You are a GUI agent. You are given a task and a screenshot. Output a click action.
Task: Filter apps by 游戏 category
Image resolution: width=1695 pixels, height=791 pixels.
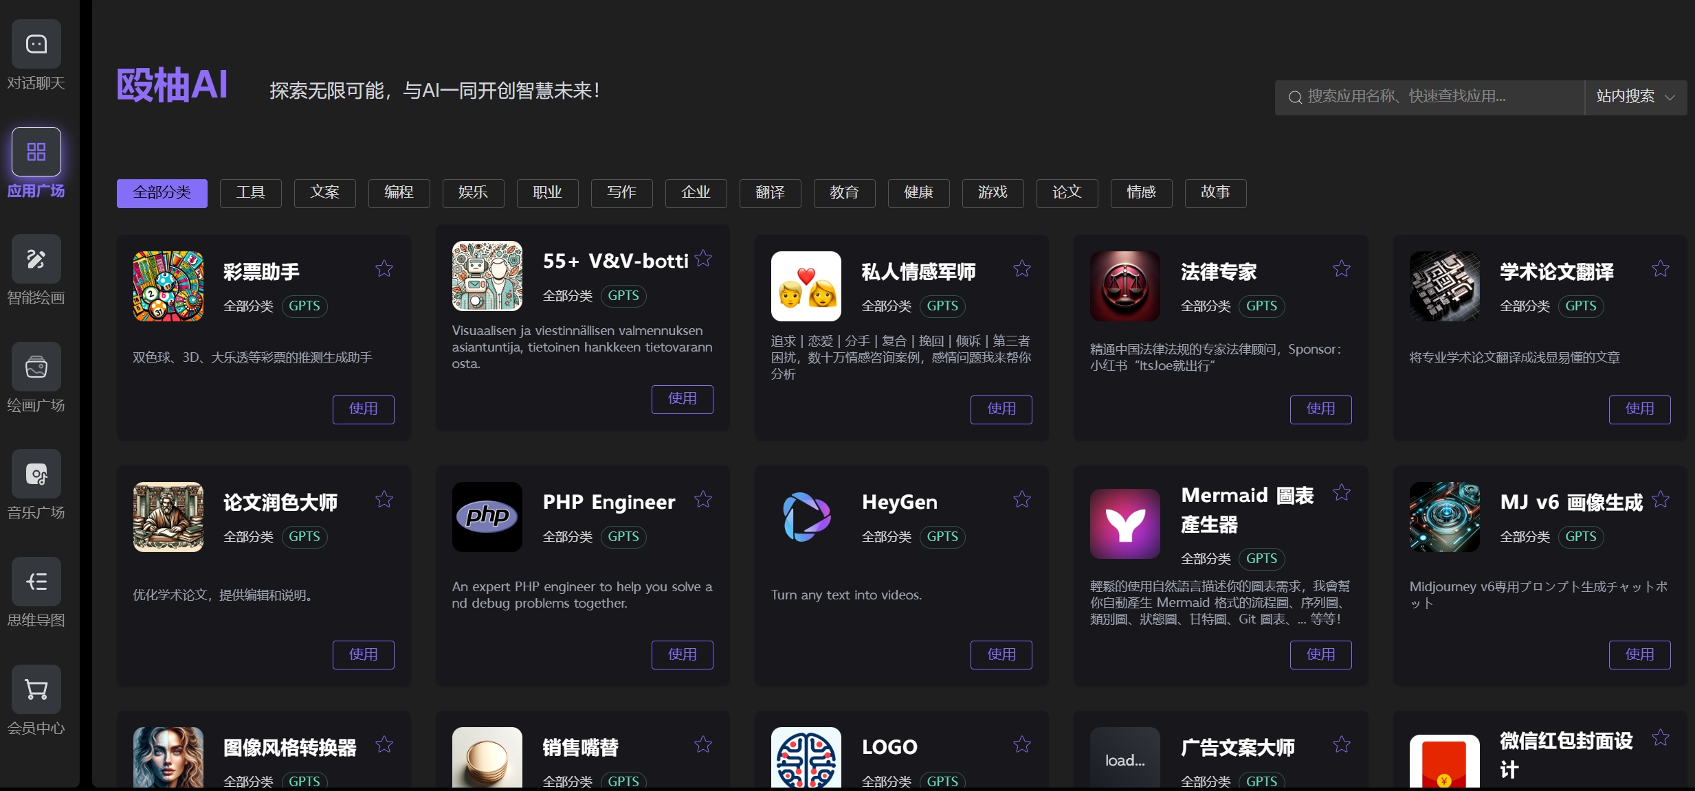tap(993, 193)
